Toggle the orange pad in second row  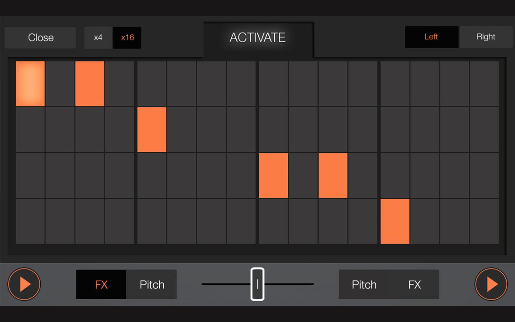pyautogui.click(x=152, y=130)
